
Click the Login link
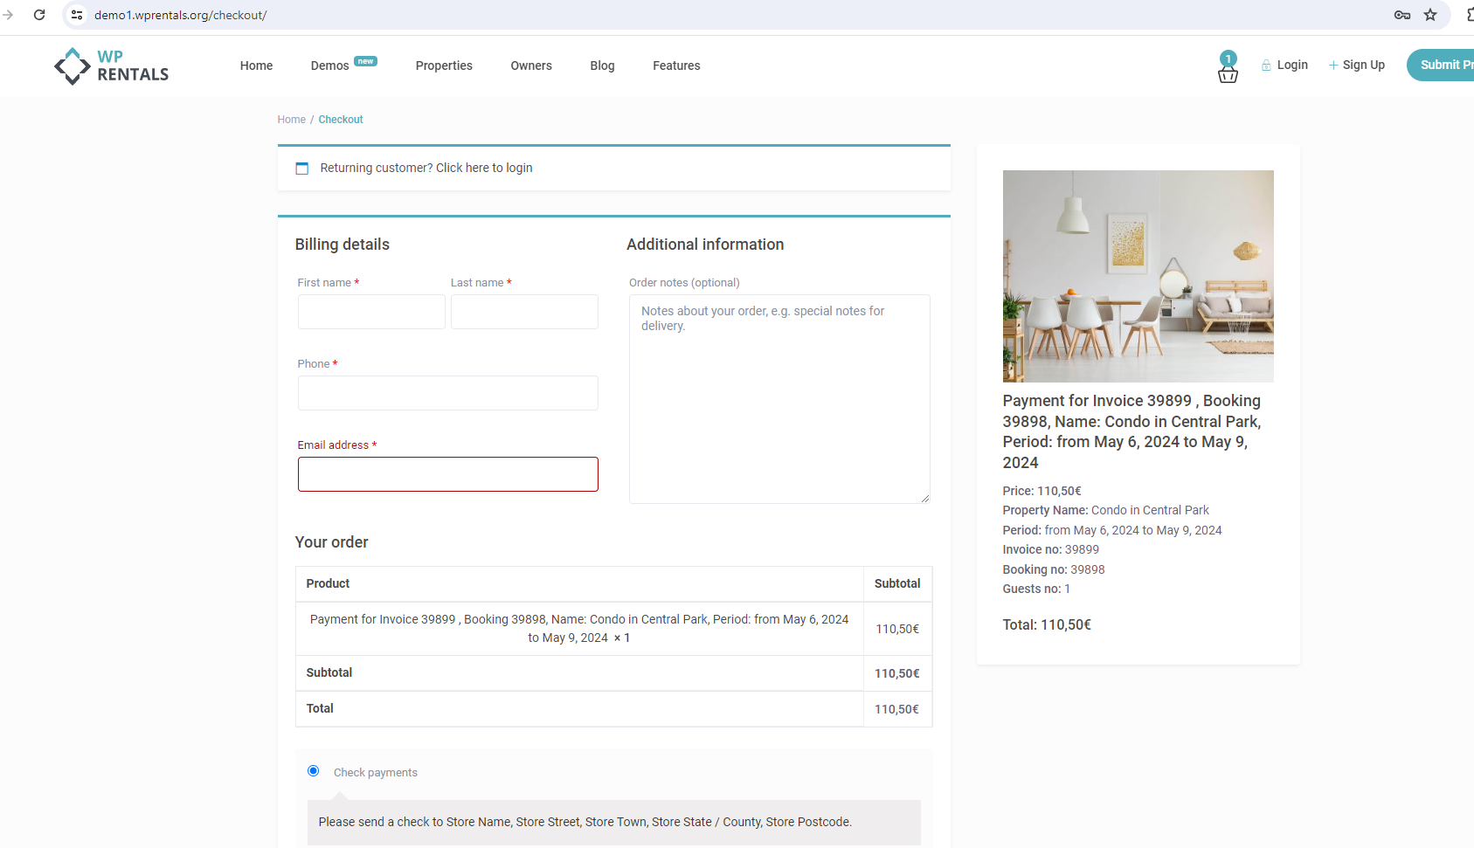(1292, 65)
